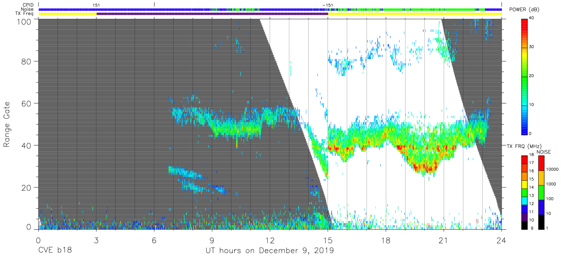Click the 'CVE b18' radar beam label

point(55,250)
